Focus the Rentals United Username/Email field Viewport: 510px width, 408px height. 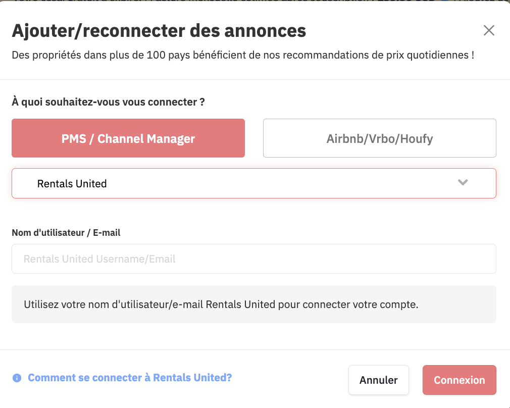pyautogui.click(x=253, y=259)
